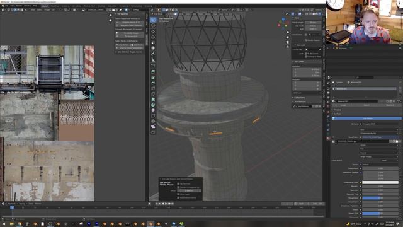Enable Offset Even checkbox

[x=178, y=194]
